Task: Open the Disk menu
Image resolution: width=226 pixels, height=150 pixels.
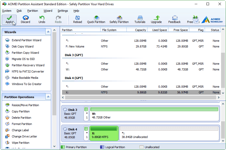Action: click(x=19, y=11)
